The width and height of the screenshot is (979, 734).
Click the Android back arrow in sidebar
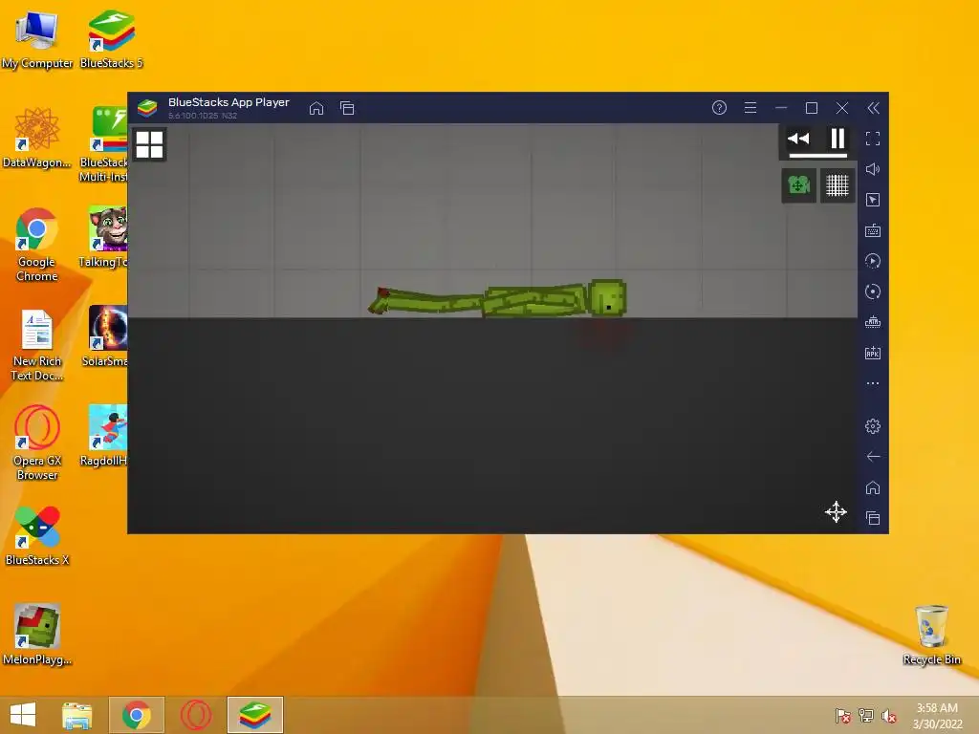873,457
